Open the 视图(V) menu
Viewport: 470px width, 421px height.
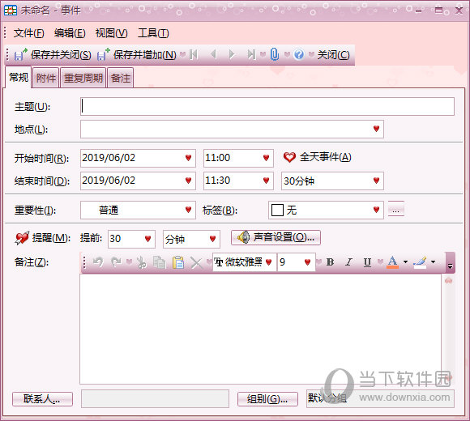tap(111, 33)
